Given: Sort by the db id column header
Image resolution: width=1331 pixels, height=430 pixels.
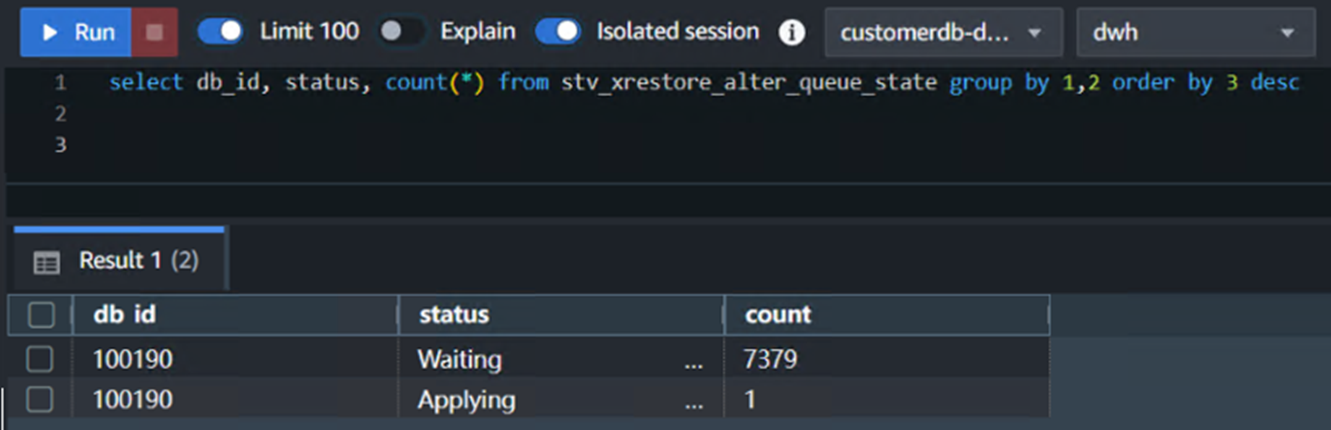Looking at the screenshot, I should tap(125, 315).
